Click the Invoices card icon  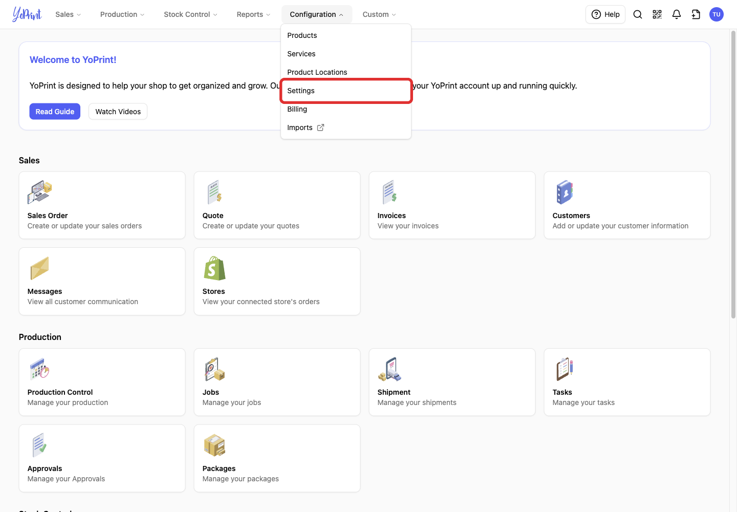pos(389,193)
